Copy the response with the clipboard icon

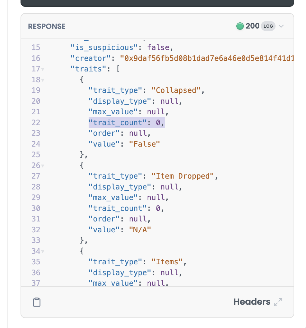tap(37, 302)
